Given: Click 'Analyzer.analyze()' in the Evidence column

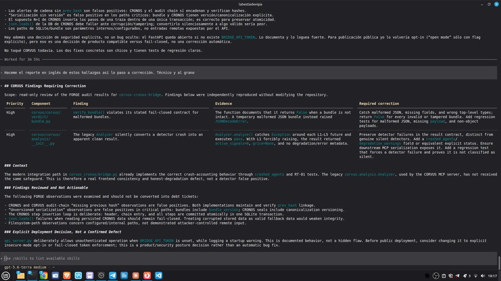Looking at the screenshot, I should coord(234,135).
